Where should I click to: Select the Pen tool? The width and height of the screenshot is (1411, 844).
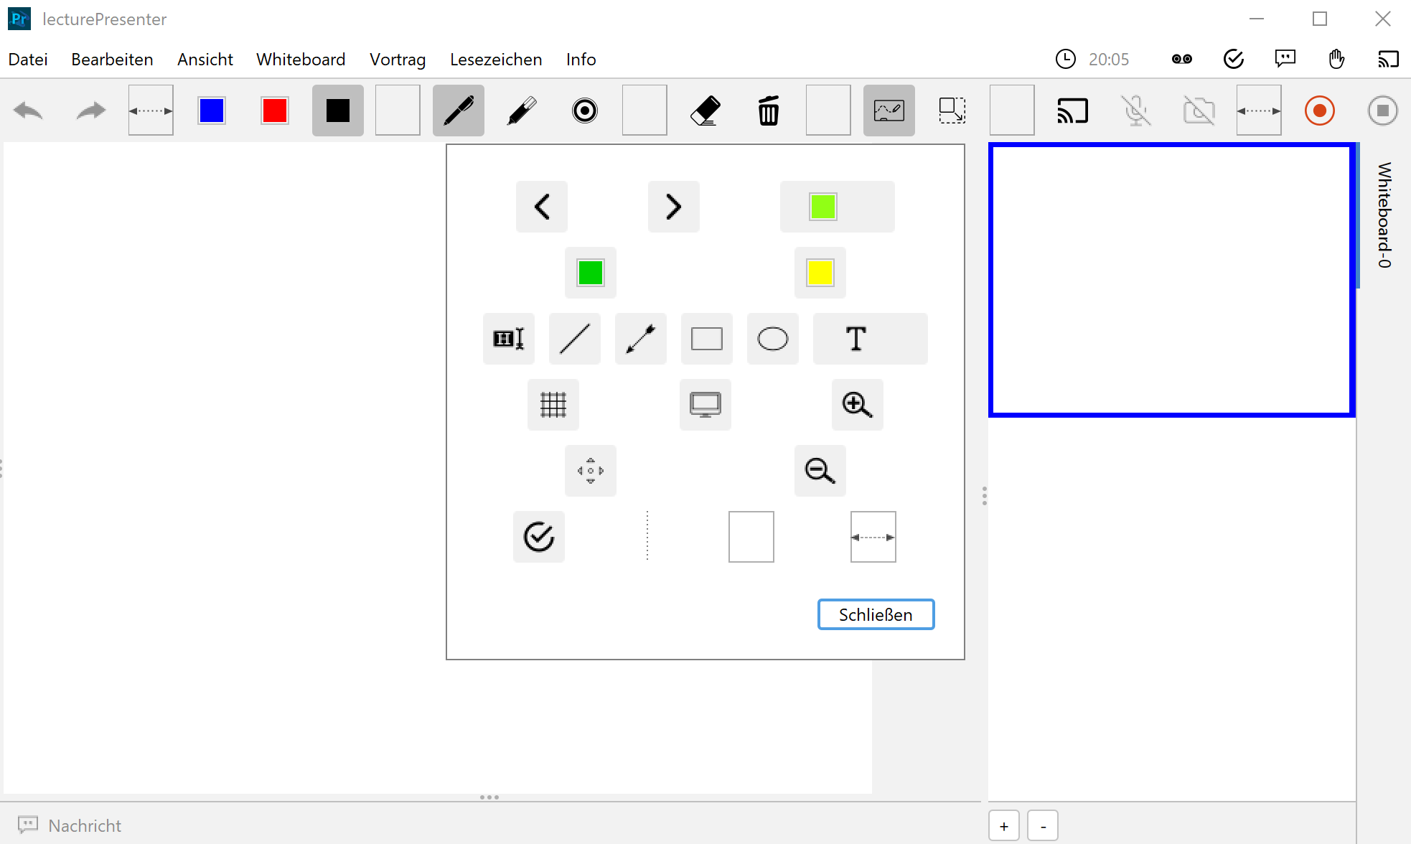click(458, 111)
